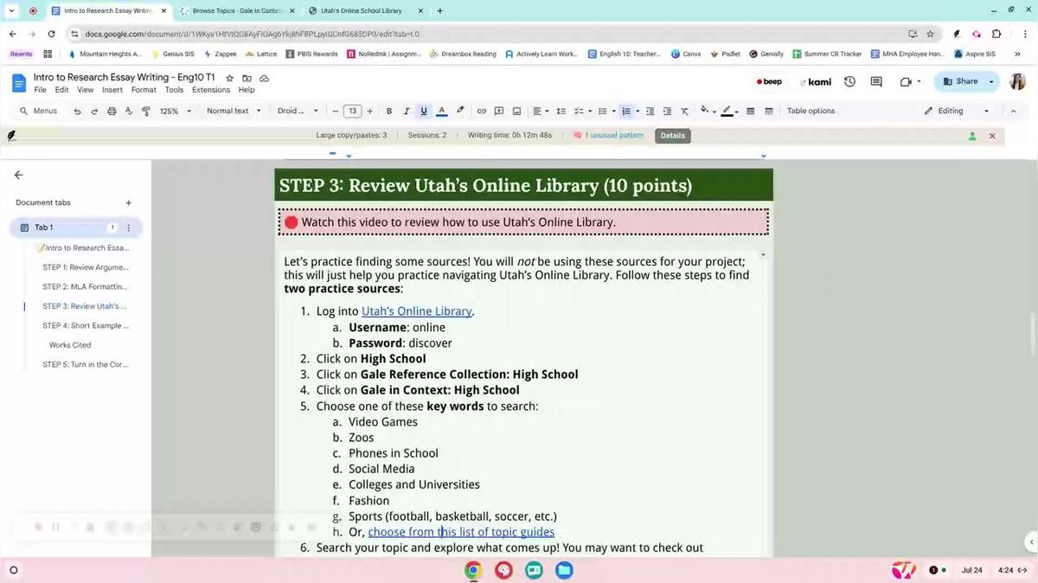The width and height of the screenshot is (1038, 583).
Task: Open the Editing mode dropdown
Action: pos(956,111)
